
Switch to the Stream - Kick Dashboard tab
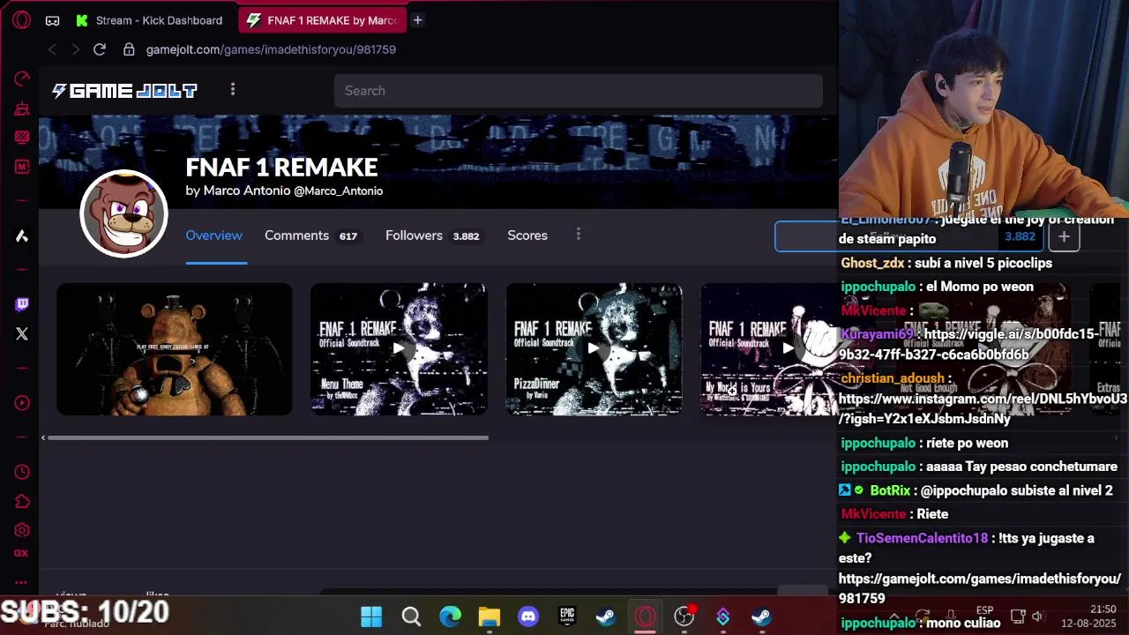(x=150, y=20)
